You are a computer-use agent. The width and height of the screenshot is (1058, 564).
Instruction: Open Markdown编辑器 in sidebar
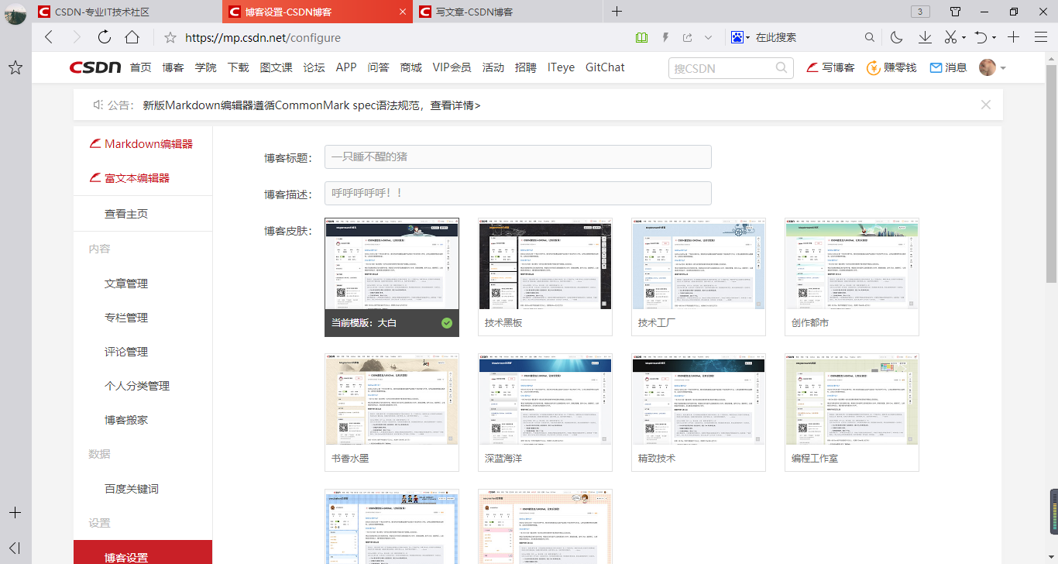(x=142, y=144)
